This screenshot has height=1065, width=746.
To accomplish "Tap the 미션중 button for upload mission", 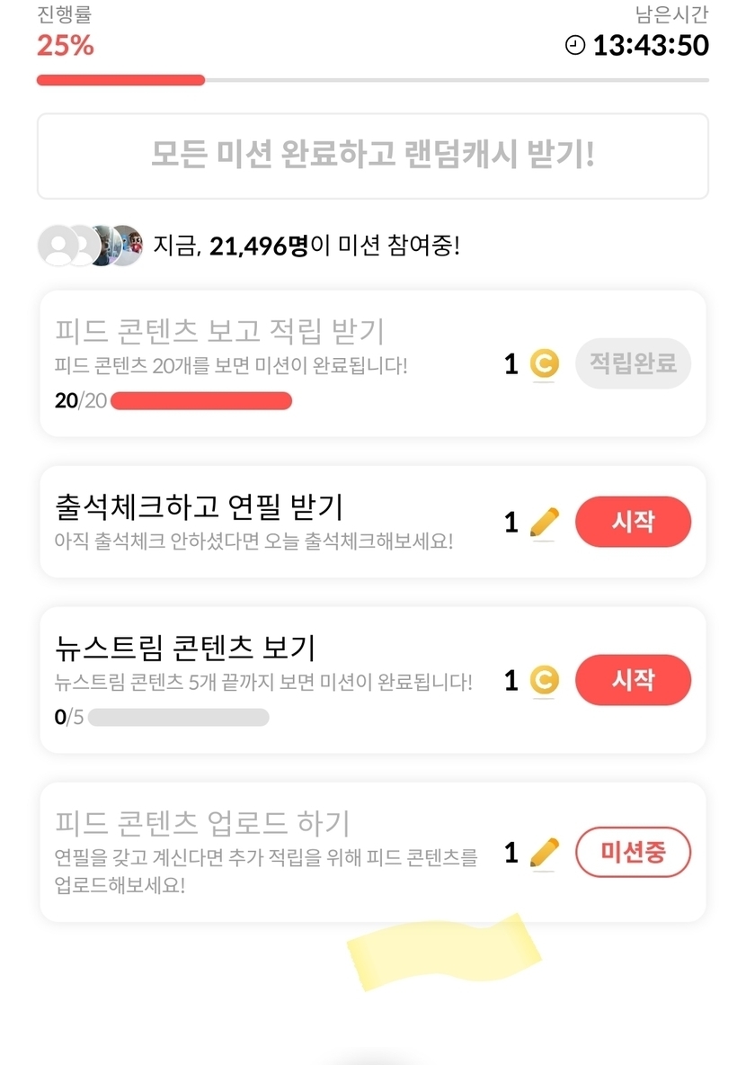I will coord(633,852).
